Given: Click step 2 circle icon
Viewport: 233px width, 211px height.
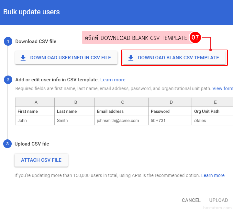Looking at the screenshot, I should tap(8, 80).
